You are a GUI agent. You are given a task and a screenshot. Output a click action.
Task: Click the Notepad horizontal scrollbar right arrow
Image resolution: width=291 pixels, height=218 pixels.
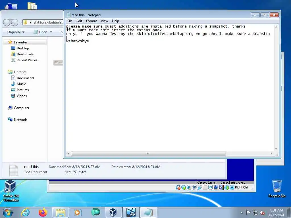[x=271, y=154]
